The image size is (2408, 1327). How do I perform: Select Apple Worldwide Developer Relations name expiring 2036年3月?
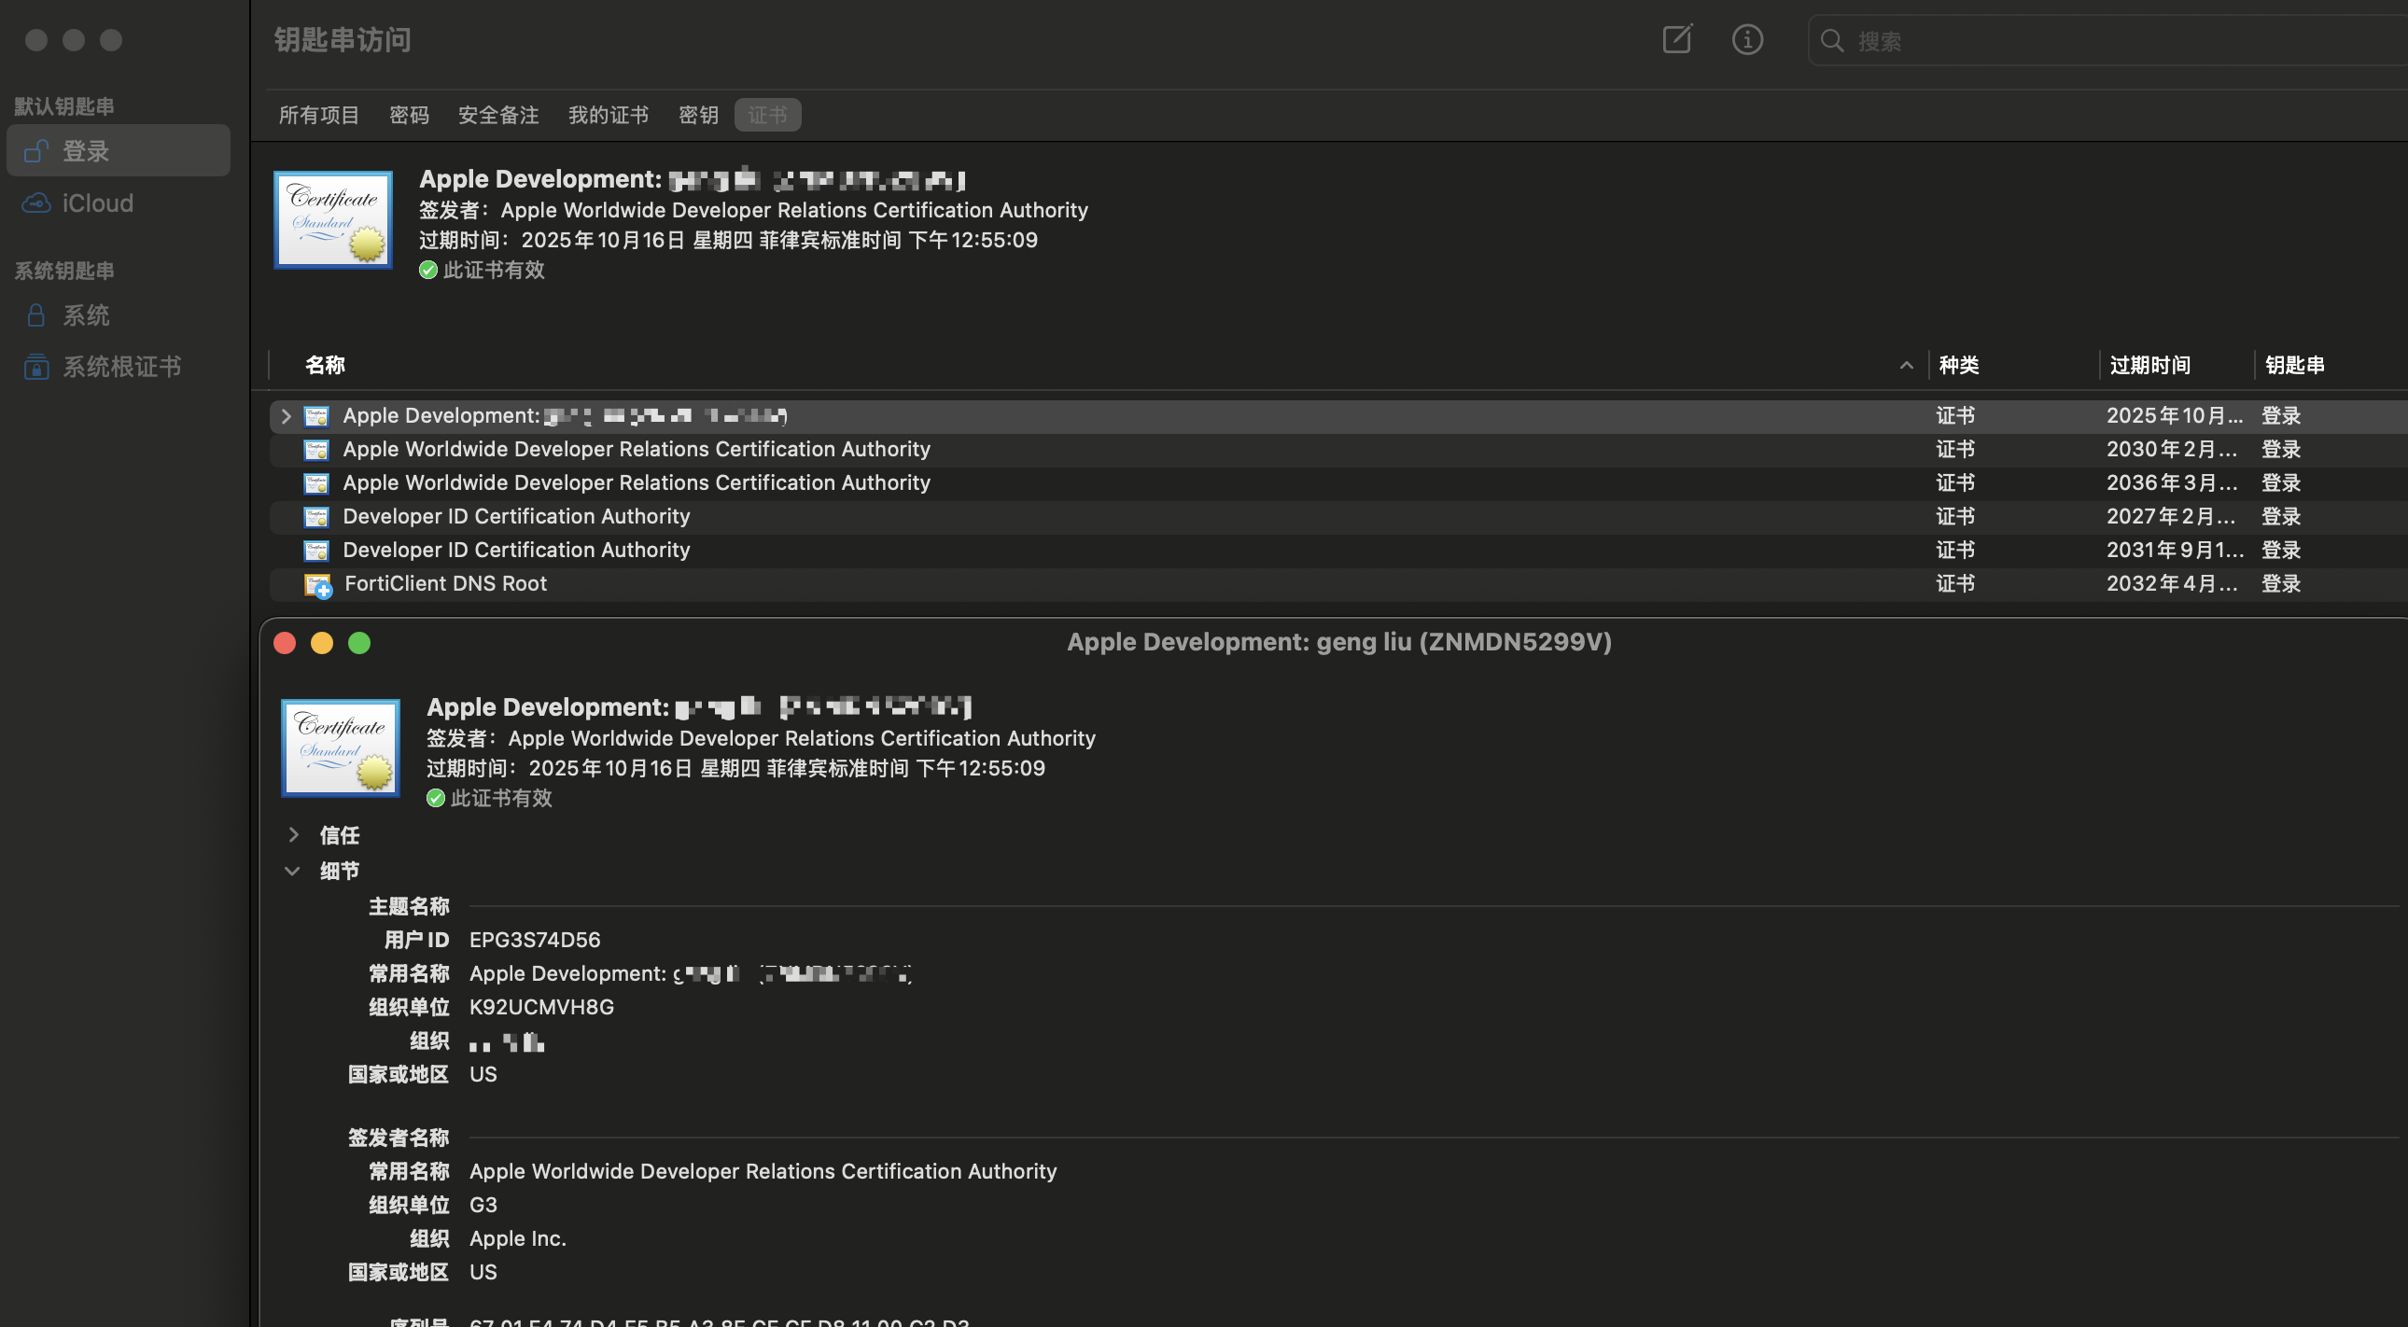637,482
